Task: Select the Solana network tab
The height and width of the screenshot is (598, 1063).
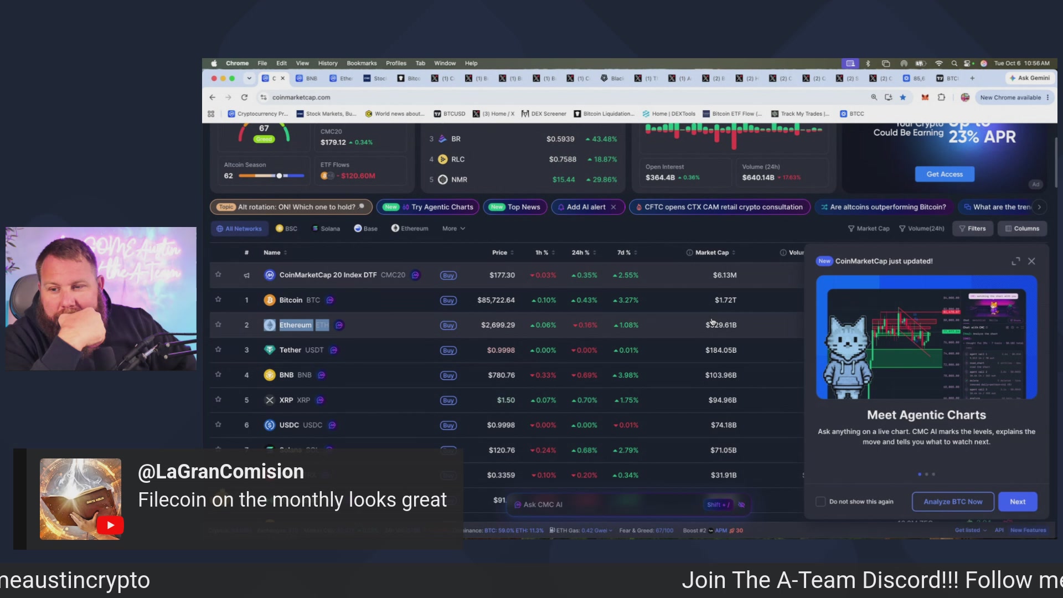Action: [x=326, y=228]
